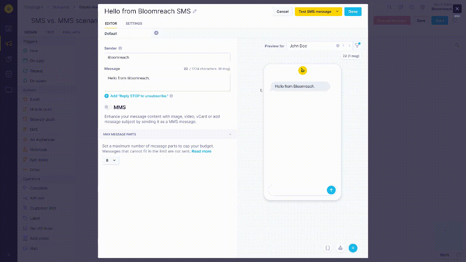
Task: Switch to EDITOR tab
Action: [x=111, y=24]
